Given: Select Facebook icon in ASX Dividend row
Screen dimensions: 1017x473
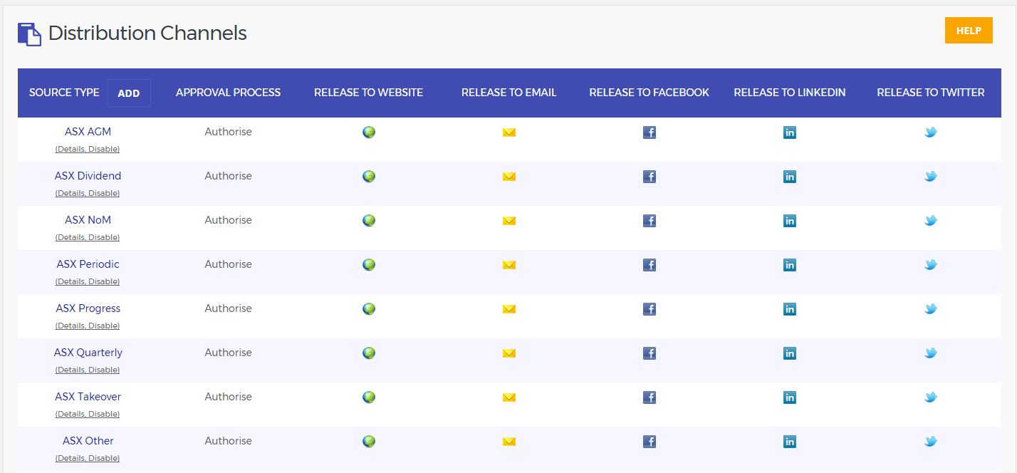Looking at the screenshot, I should (650, 177).
